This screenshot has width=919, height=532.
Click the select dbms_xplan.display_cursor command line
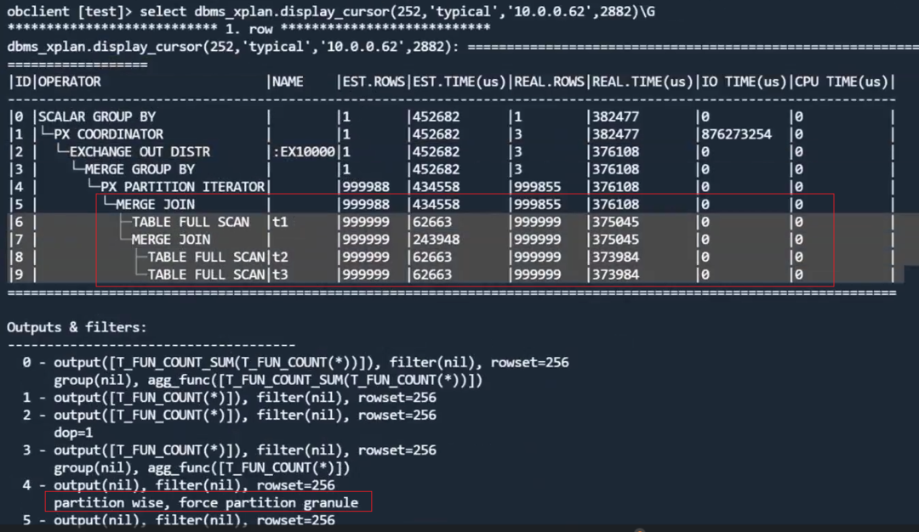[x=331, y=11]
